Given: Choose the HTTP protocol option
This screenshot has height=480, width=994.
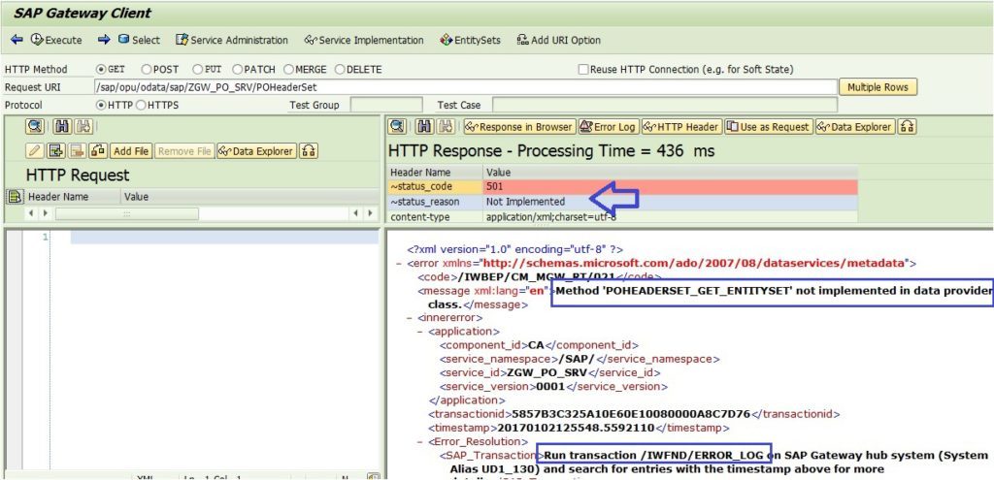Looking at the screenshot, I should tap(101, 105).
